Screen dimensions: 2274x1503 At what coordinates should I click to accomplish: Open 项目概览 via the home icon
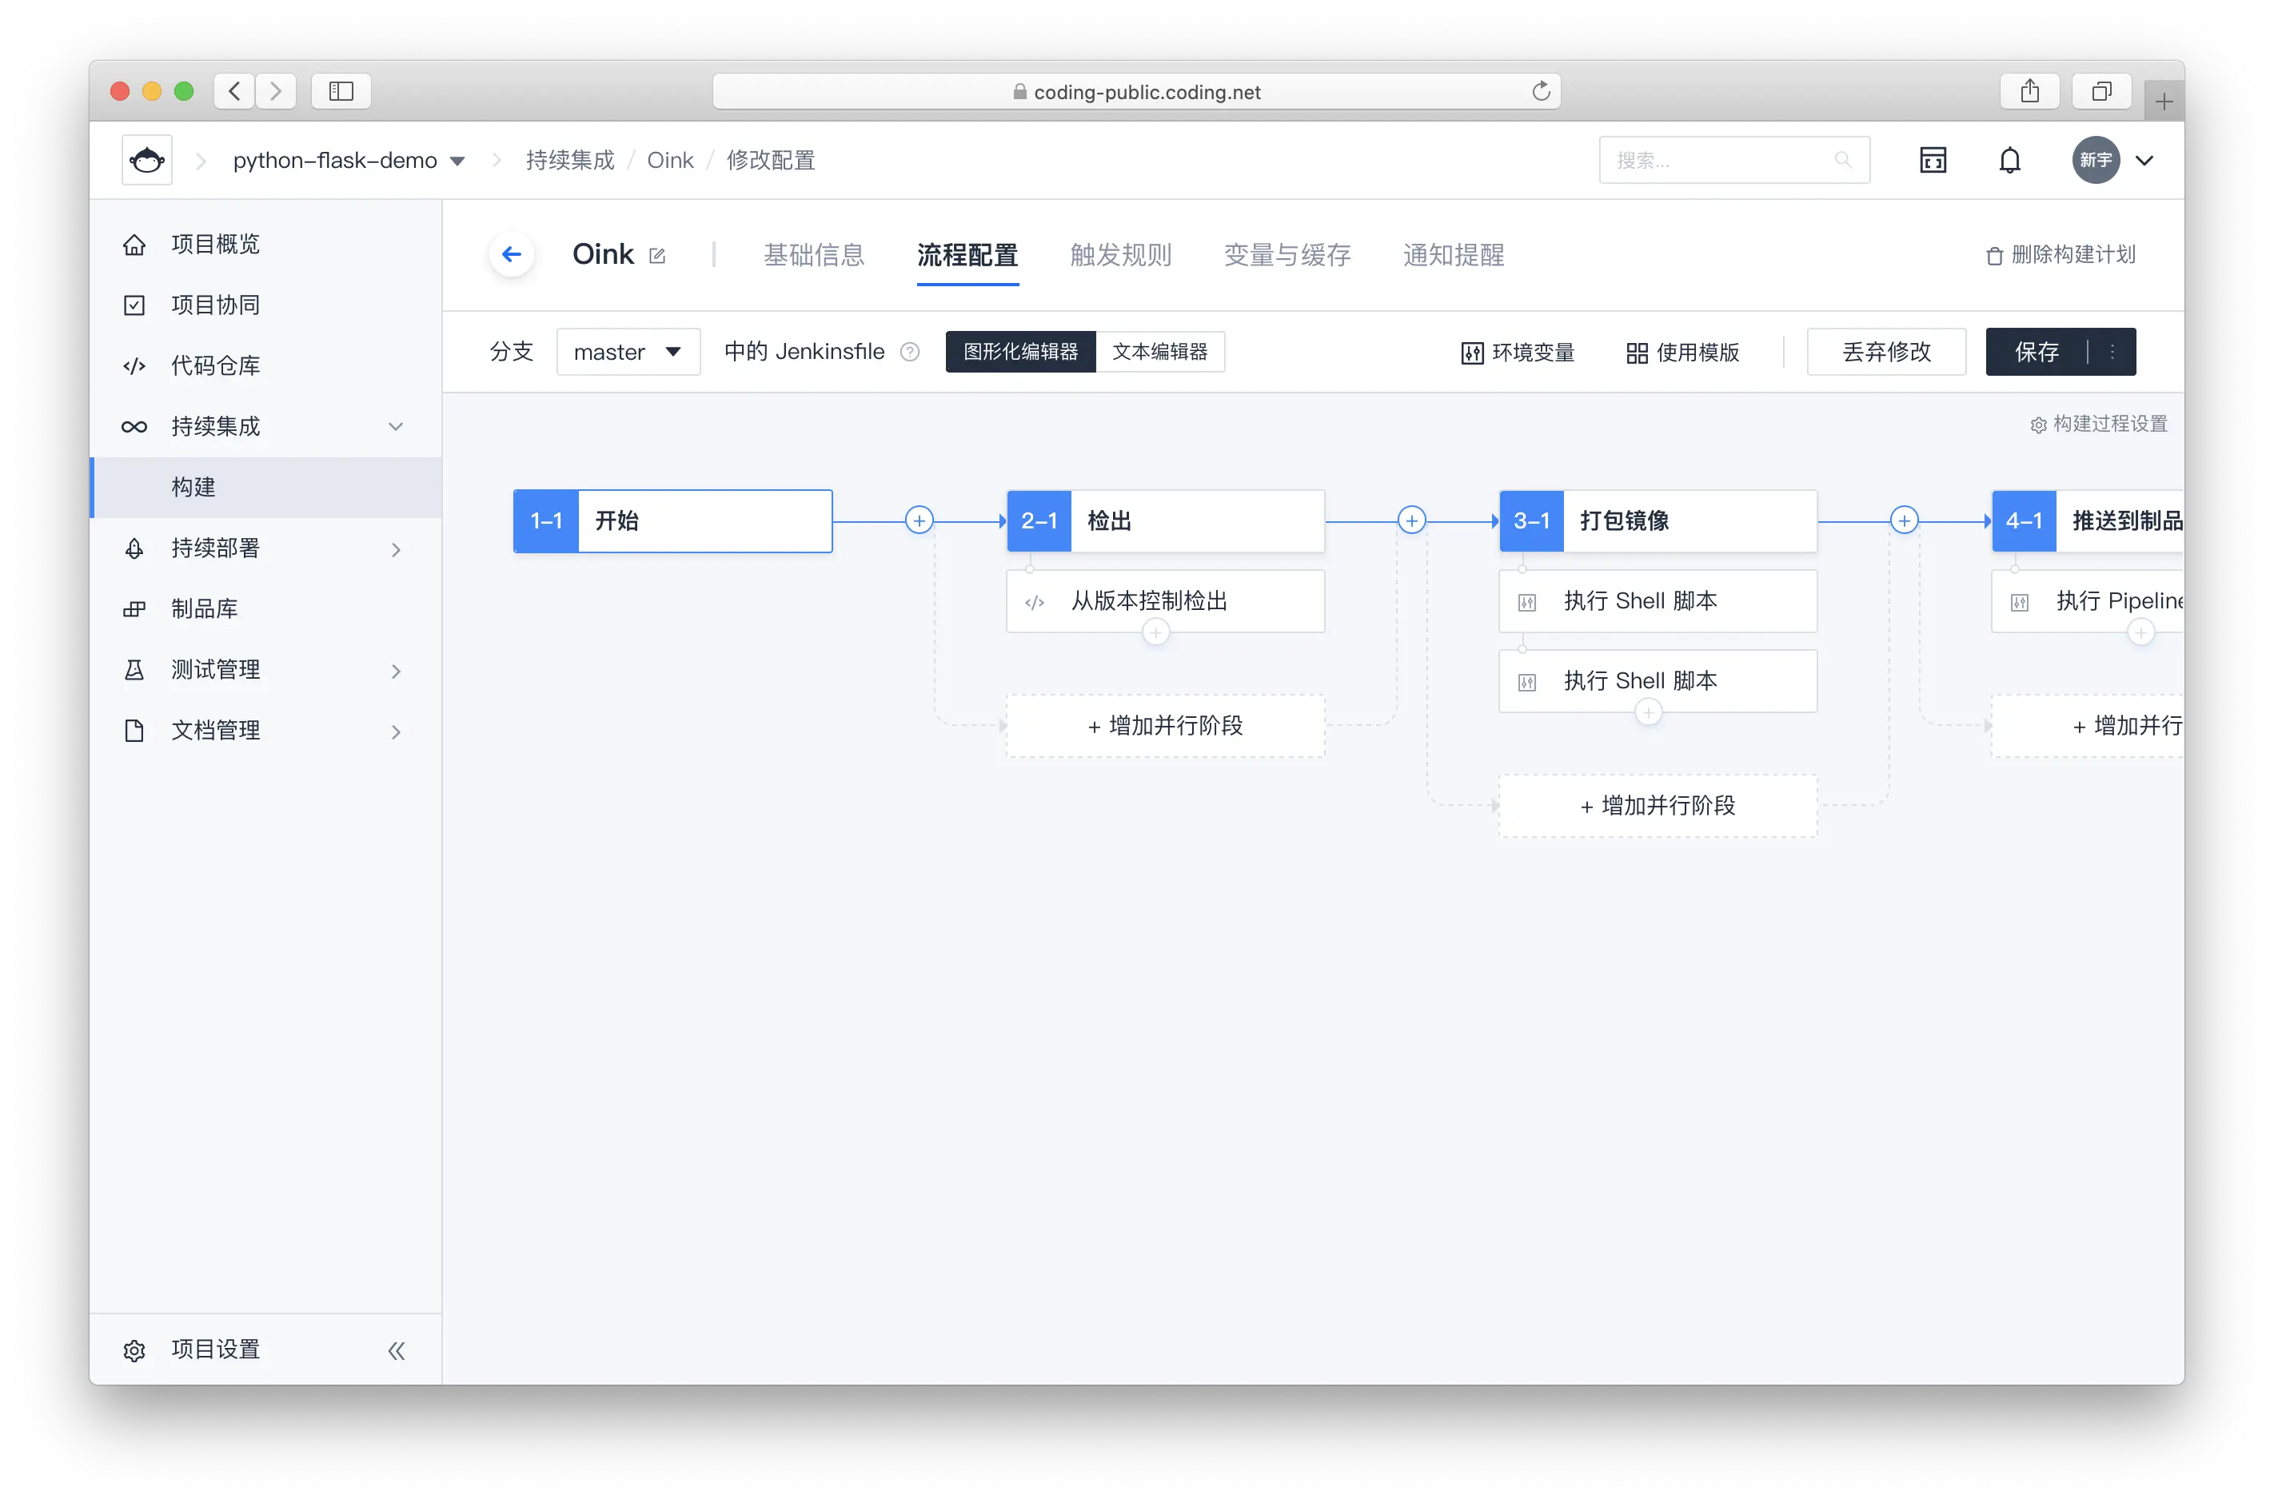pyautogui.click(x=134, y=245)
